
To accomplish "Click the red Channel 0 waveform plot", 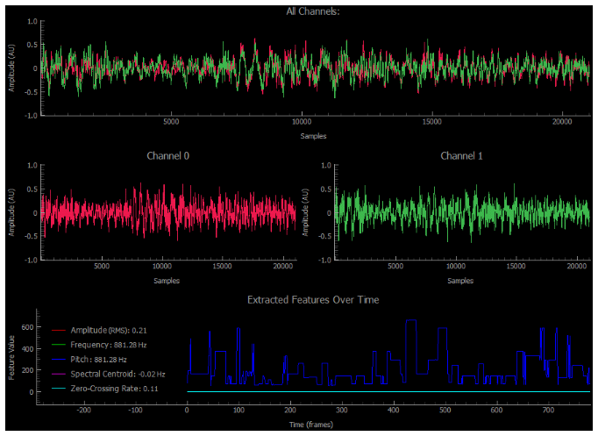I will 167,212.
